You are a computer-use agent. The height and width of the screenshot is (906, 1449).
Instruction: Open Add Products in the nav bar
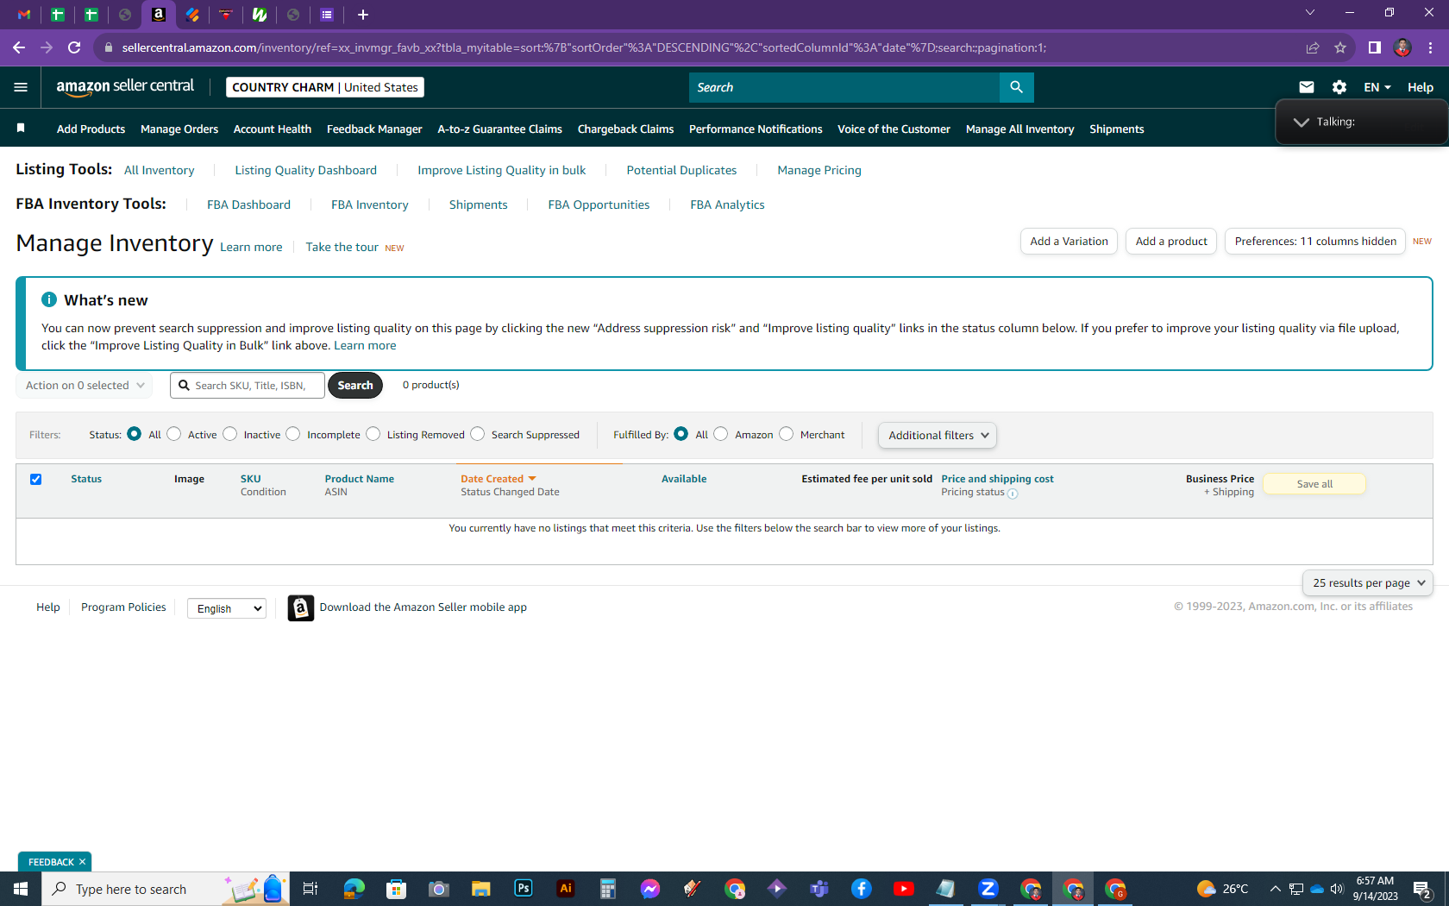click(91, 129)
